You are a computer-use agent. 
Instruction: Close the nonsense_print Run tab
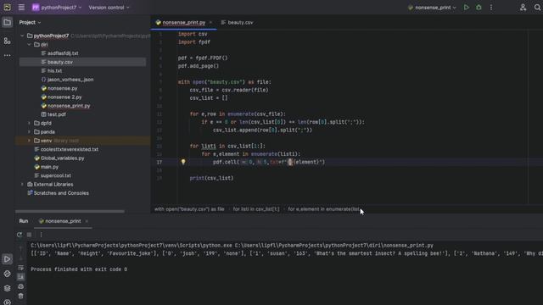(87, 221)
